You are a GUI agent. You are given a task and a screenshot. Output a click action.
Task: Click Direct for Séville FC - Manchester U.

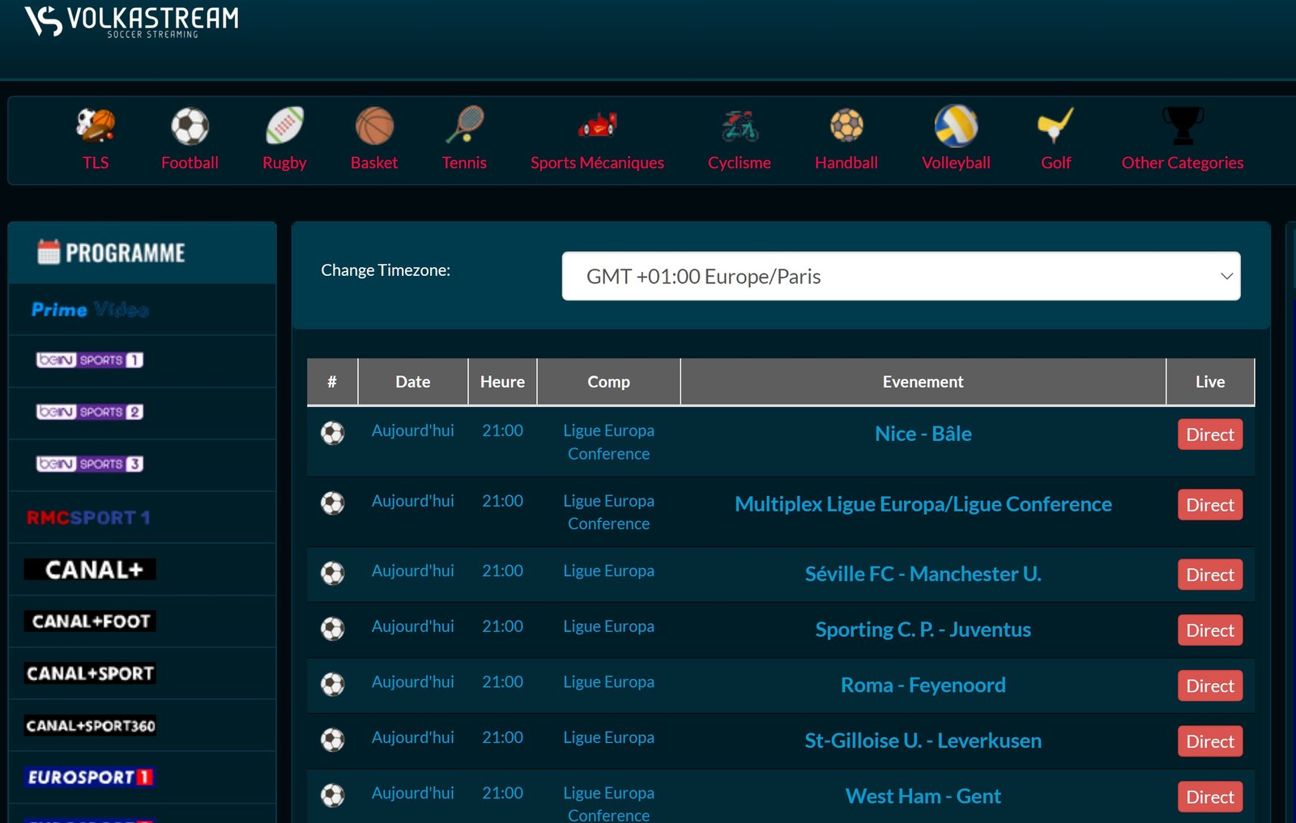click(1210, 575)
